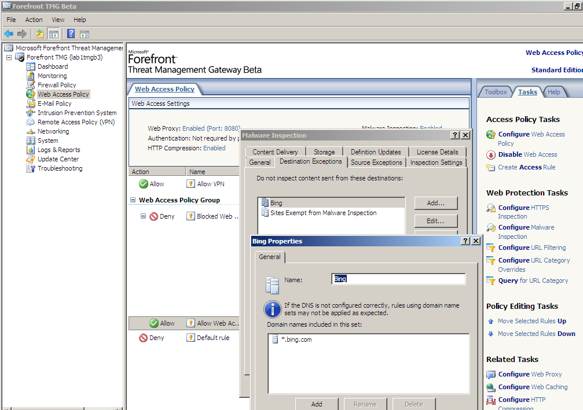
Task: Click Add button in Bing Properties
Action: [x=317, y=404]
